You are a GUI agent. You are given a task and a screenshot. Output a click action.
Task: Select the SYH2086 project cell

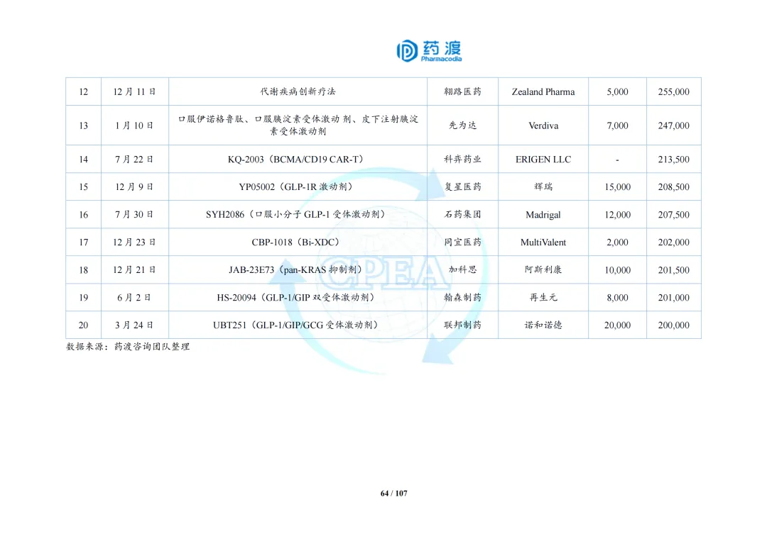pyautogui.click(x=298, y=214)
